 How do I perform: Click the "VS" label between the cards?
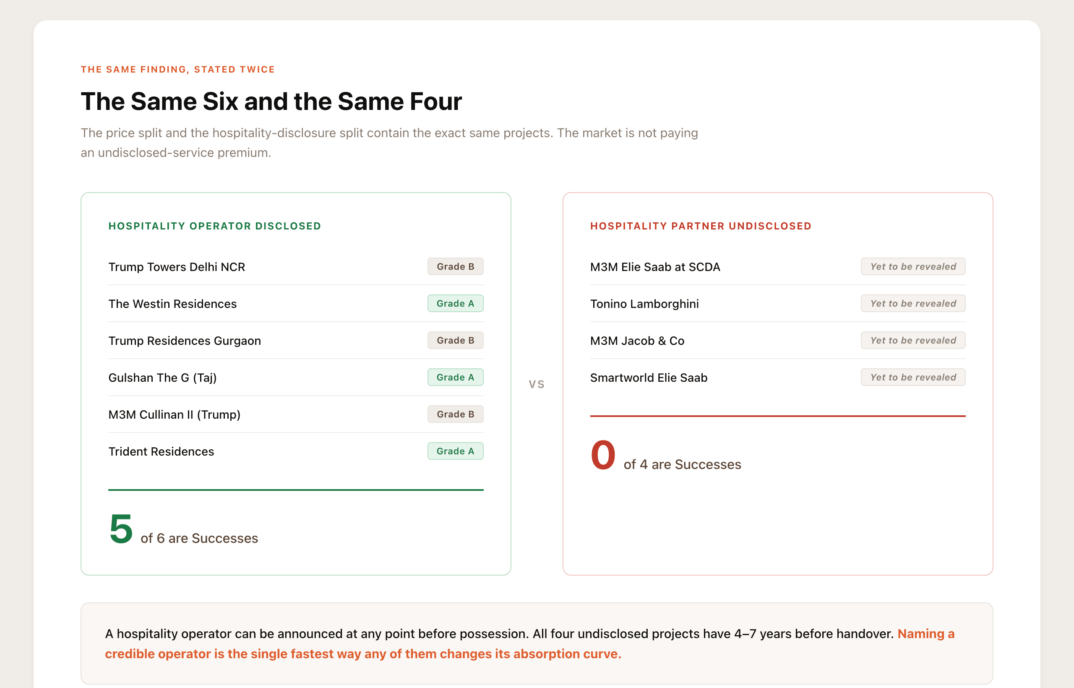pyautogui.click(x=537, y=384)
